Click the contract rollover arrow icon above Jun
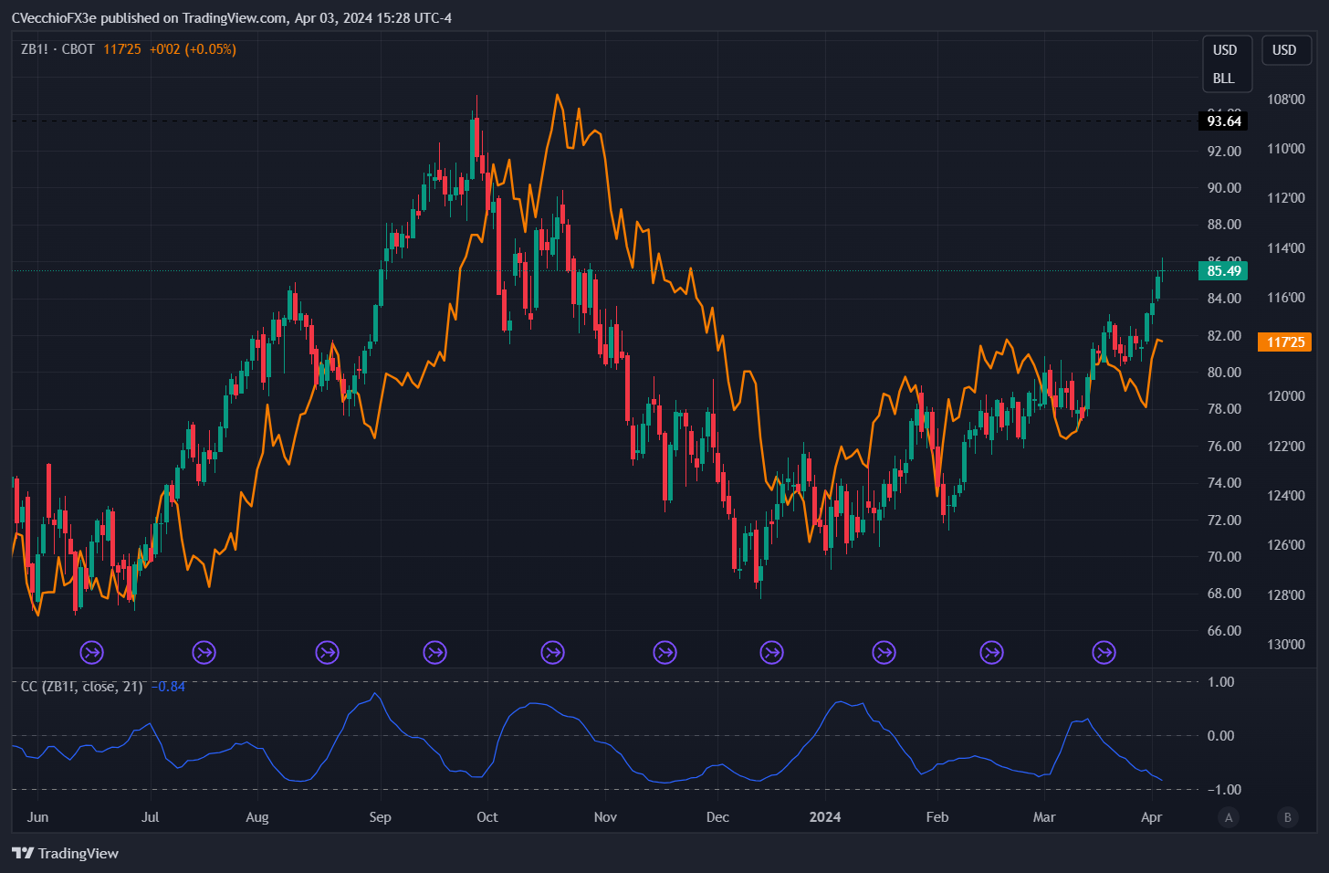Image resolution: width=1329 pixels, height=873 pixels. [89, 652]
